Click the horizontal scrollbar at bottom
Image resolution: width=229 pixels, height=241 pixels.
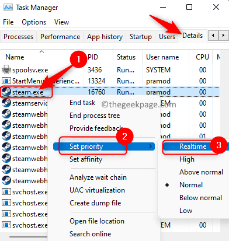coord(29,237)
